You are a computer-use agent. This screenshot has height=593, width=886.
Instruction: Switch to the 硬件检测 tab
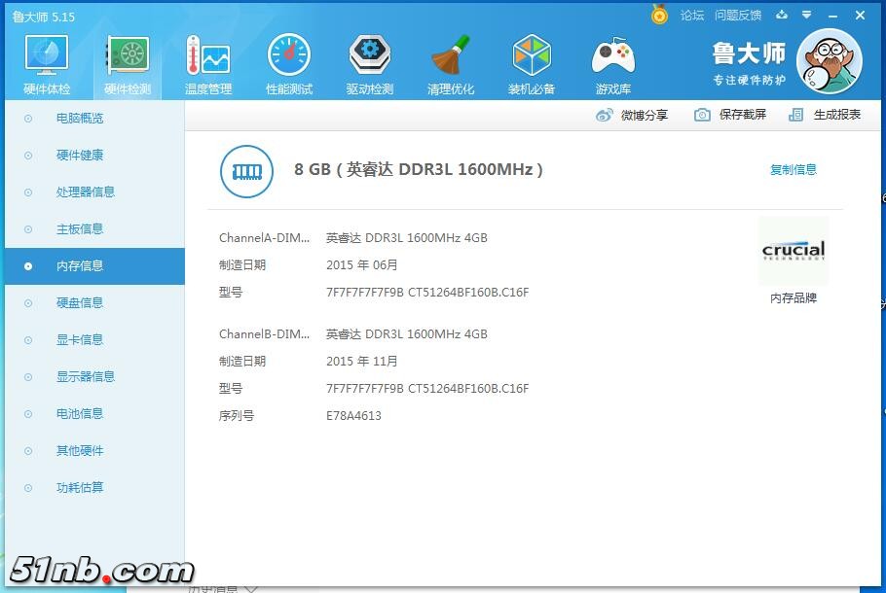(127, 60)
